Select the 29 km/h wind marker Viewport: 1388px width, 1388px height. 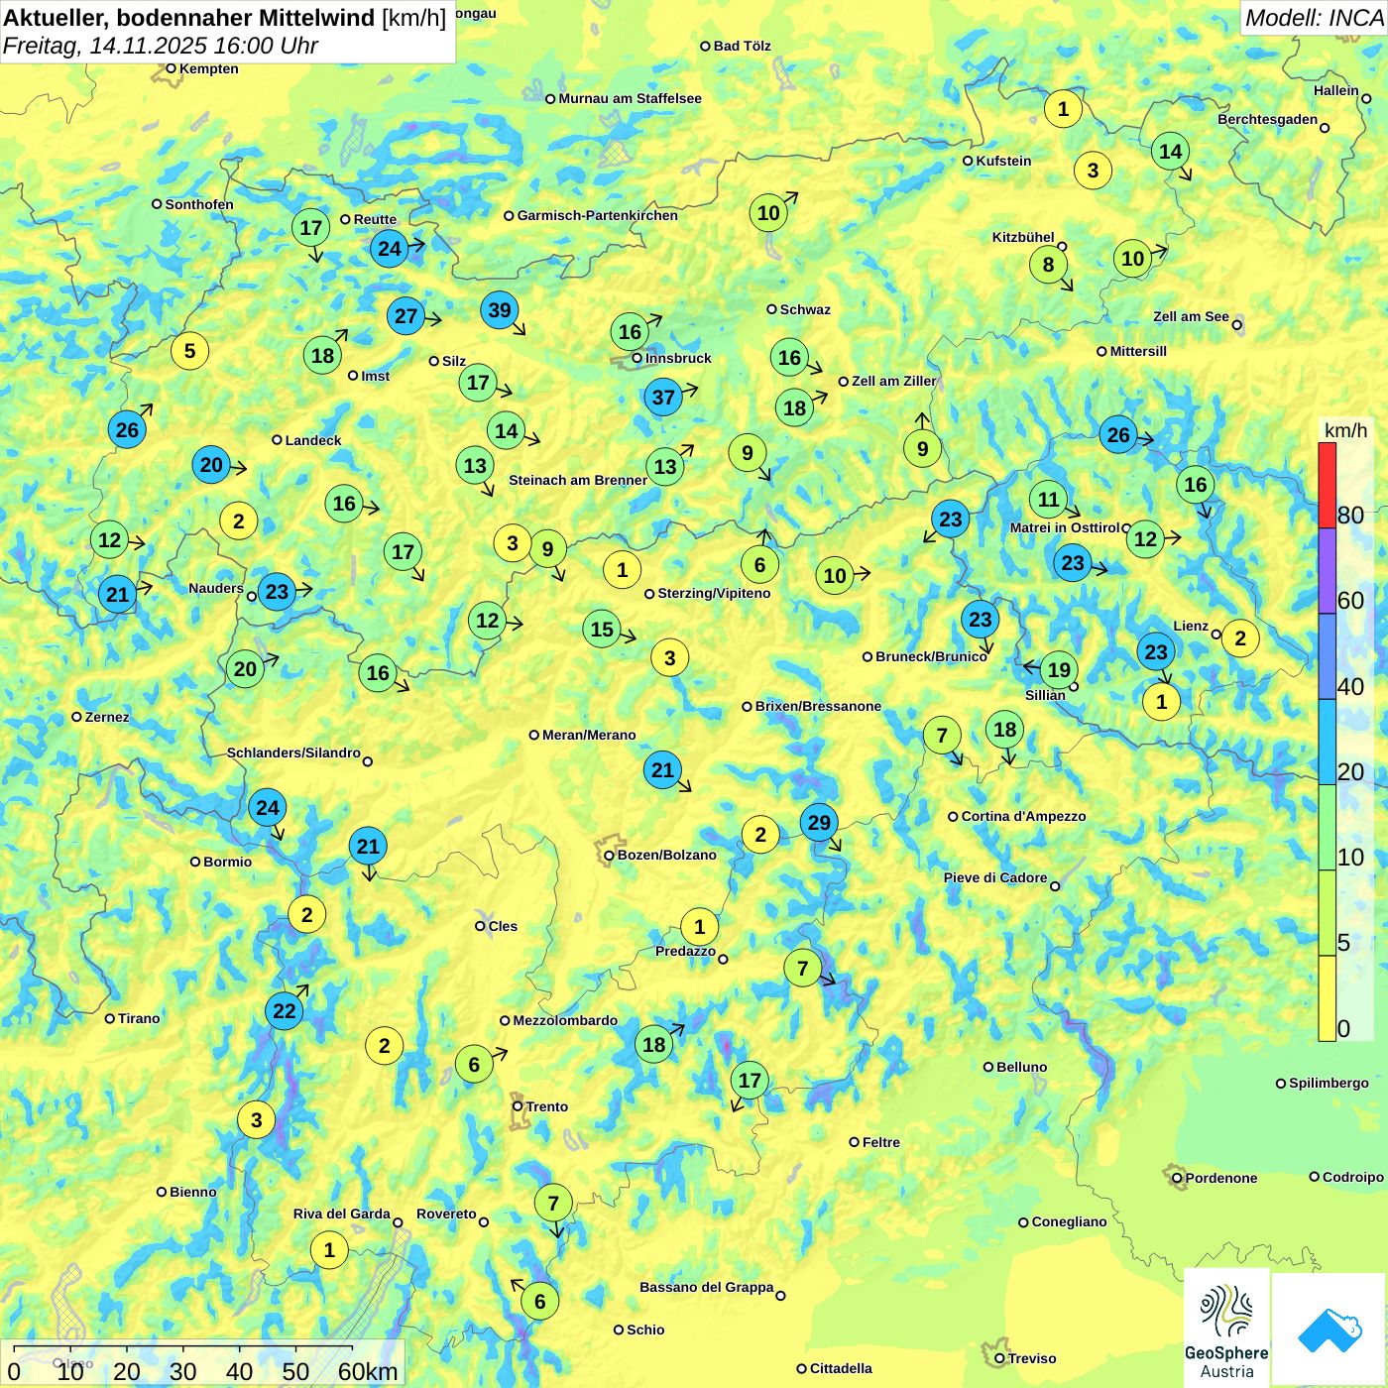click(819, 822)
